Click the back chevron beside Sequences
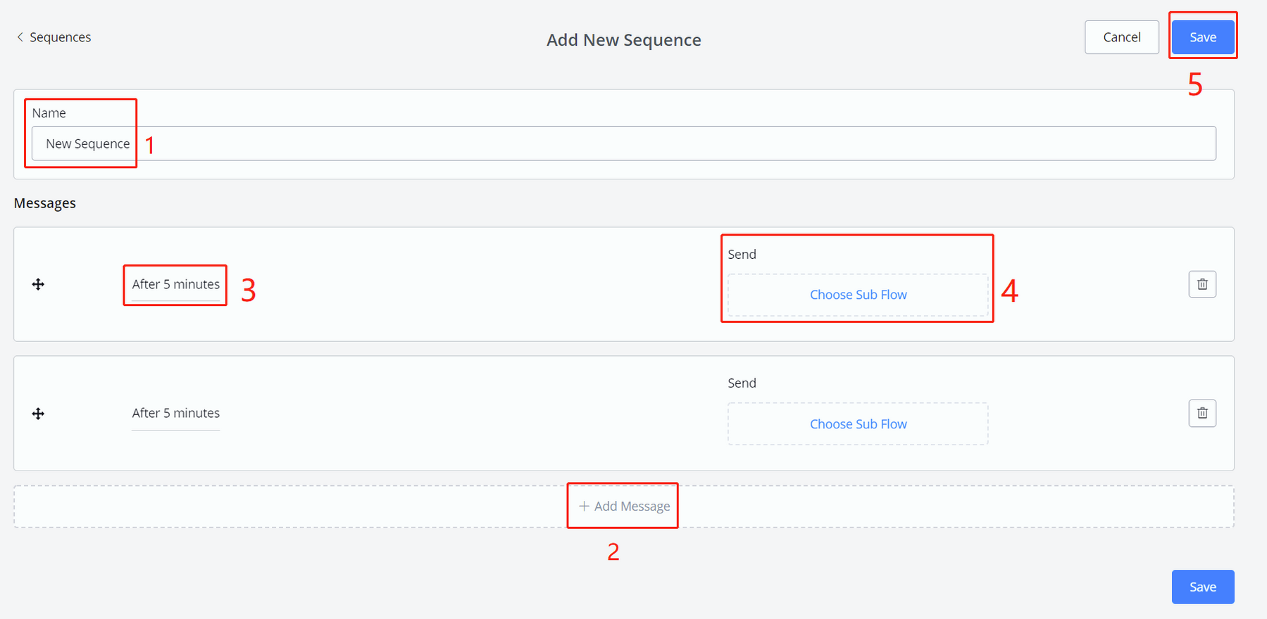 tap(20, 37)
